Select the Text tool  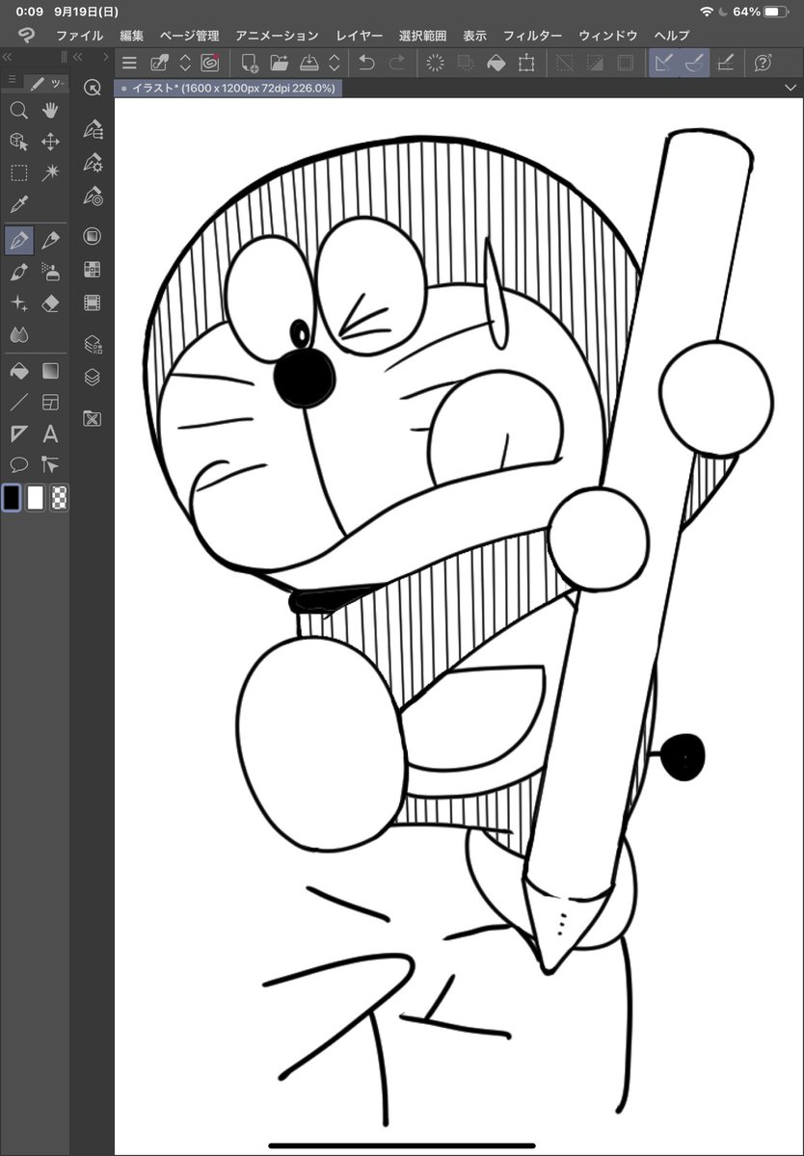tap(51, 433)
